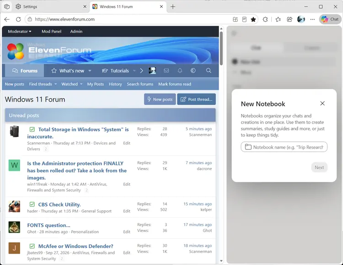This screenshot has width=343, height=265.
Task: Open What's new nav tab
Action: pos(68,71)
